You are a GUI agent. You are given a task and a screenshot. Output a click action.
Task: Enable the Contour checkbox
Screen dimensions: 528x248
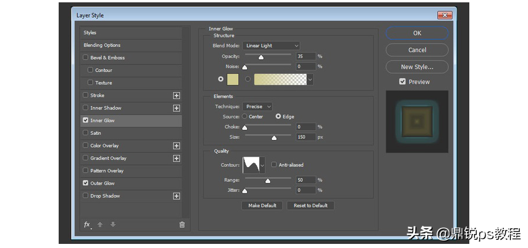(90, 70)
